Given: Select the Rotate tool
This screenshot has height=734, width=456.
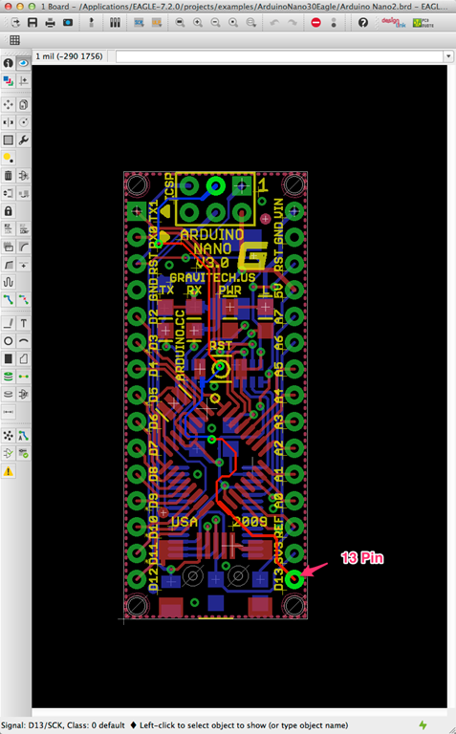Looking at the screenshot, I should 23,122.
